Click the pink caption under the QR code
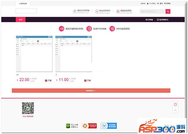This screenshot has width=188, height=134. 28,116
